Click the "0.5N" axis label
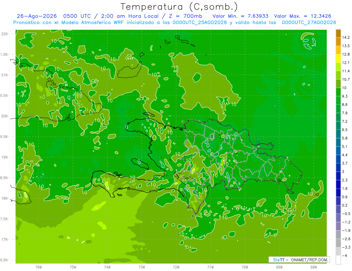Screen dimensions: 352x271 pos(4,96)
